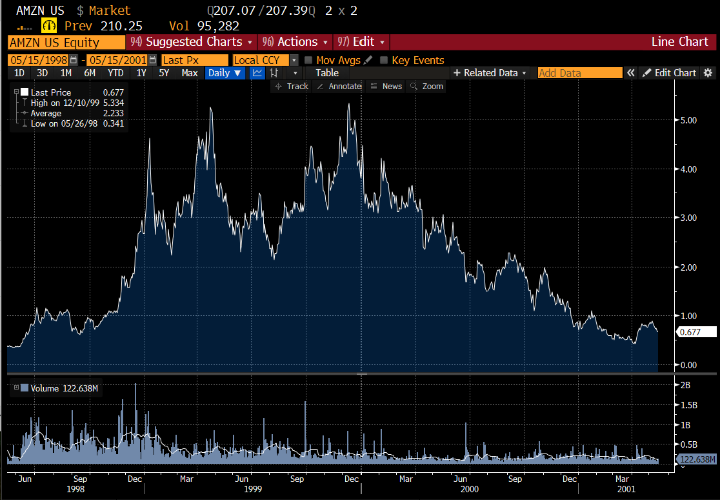Click the Last Price white legend square
Viewport: 720px width, 500px height.
[25, 92]
